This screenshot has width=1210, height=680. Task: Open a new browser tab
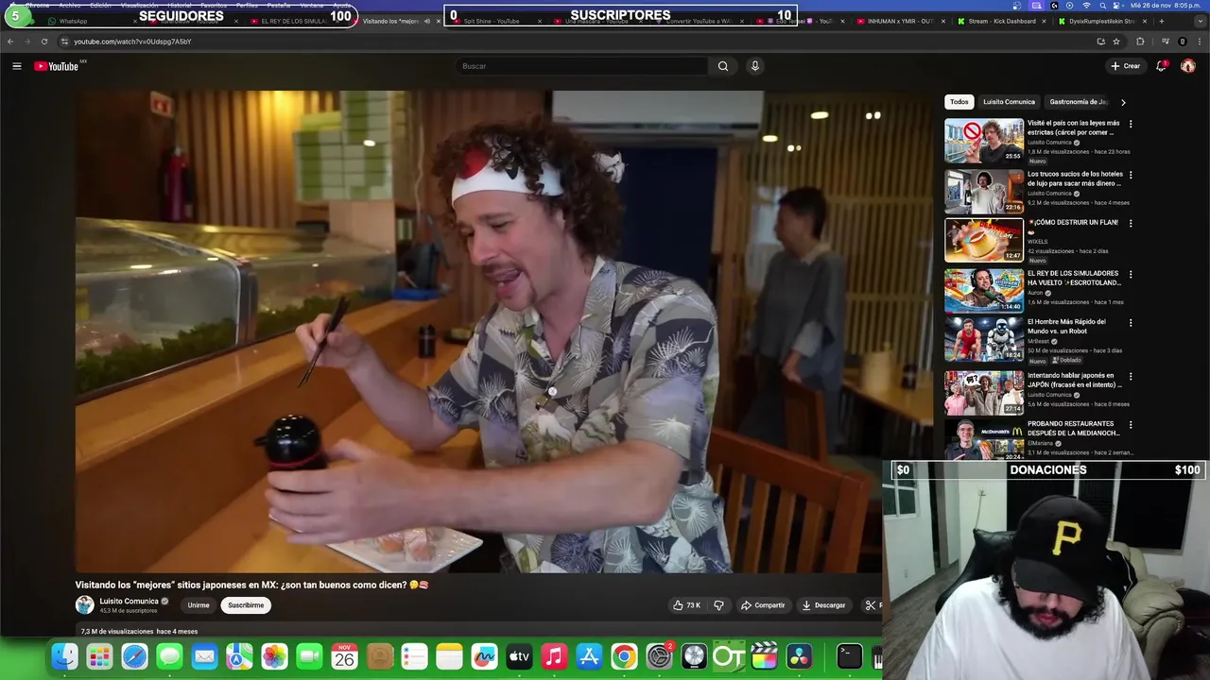(1162, 21)
